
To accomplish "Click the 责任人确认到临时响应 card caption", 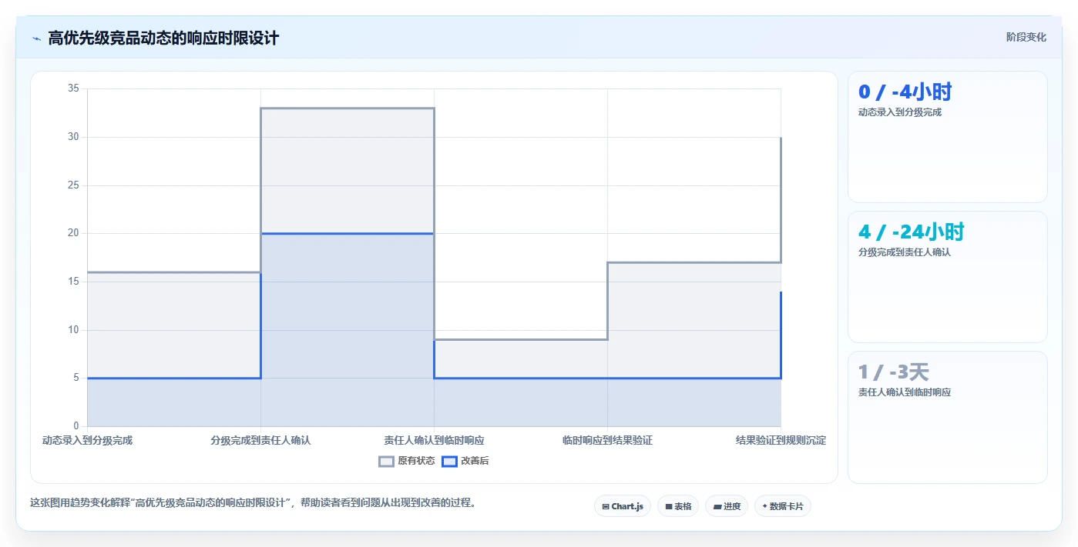I will tap(905, 392).
